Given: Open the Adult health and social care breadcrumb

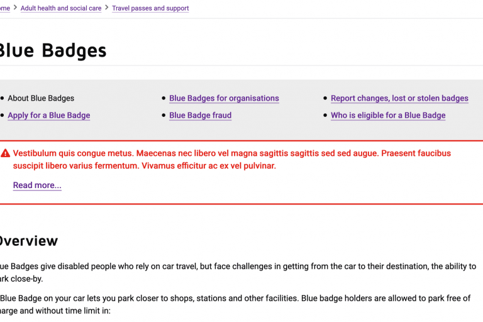Looking at the screenshot, I should pyautogui.click(x=61, y=8).
